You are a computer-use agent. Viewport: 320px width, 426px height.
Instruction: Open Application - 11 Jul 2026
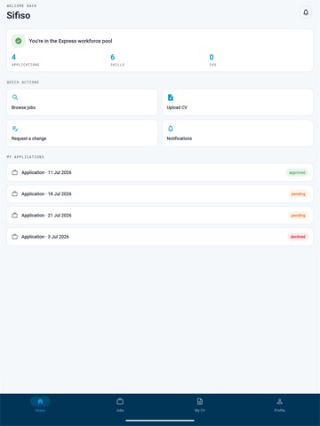pos(160,172)
